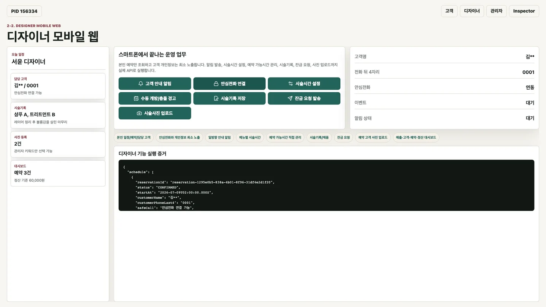Select the 예약 고객 사진 업로드 chip
546x307 pixels.
(x=373, y=138)
